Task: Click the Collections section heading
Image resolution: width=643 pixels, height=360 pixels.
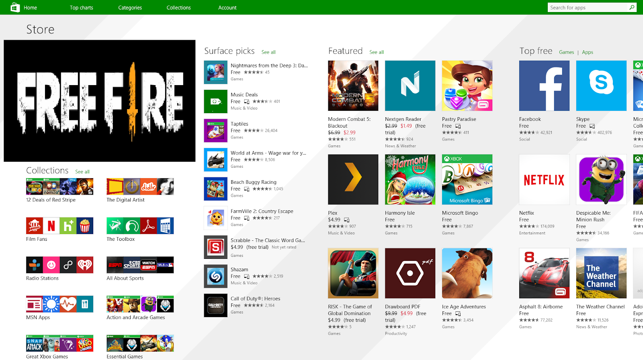Action: (47, 171)
